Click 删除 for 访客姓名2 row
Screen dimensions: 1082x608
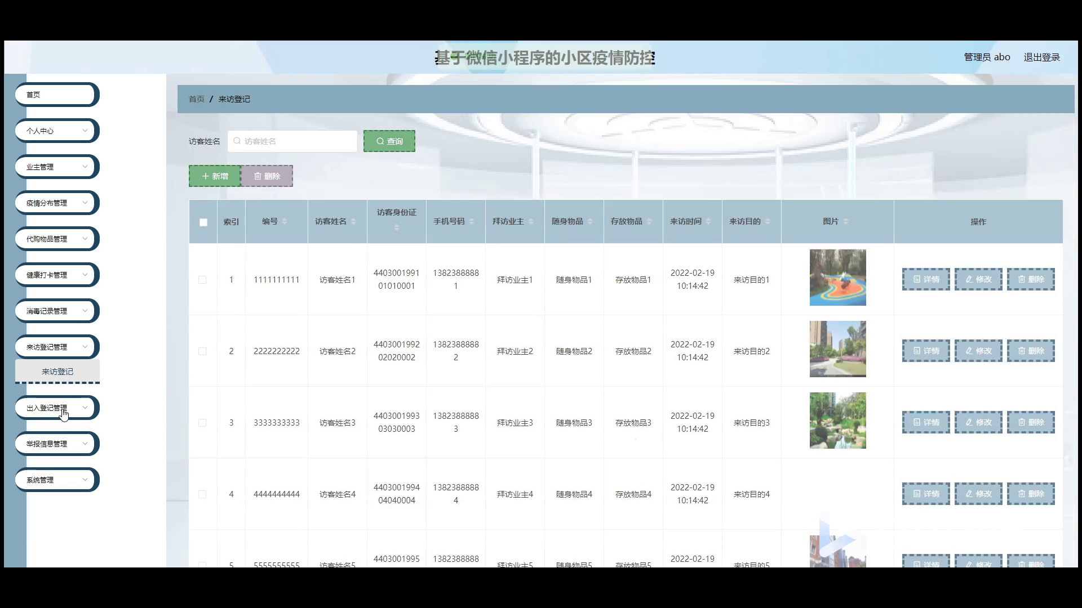[1031, 351]
